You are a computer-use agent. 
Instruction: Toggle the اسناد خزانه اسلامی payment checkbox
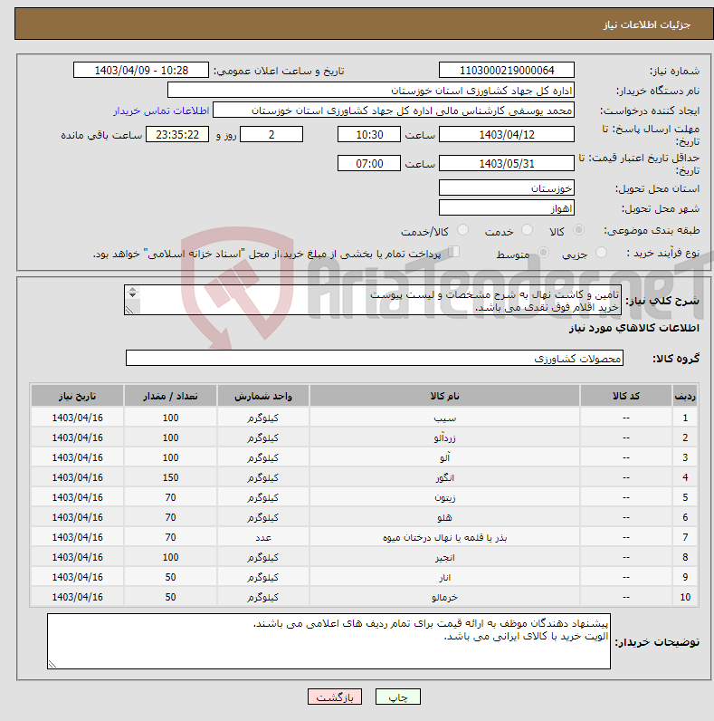[x=454, y=252]
